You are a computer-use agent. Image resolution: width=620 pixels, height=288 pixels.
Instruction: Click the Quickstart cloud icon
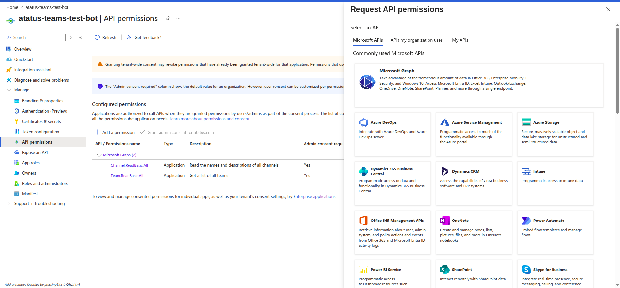9,59
